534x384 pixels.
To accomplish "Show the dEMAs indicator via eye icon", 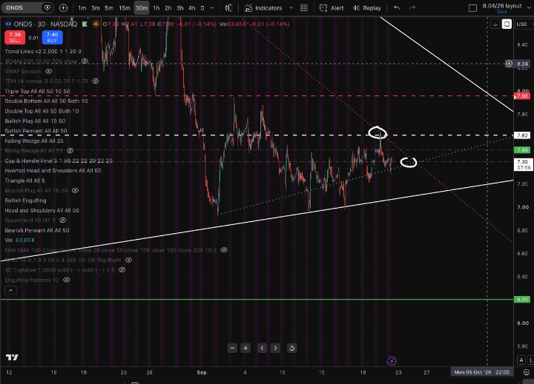I will [x=85, y=61].
